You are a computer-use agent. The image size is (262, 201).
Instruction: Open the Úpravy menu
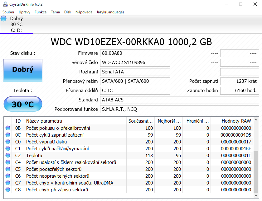click(24, 12)
